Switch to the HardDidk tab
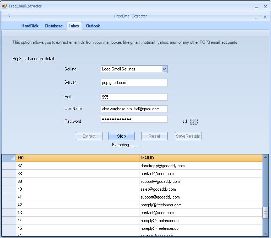Screen dimensions: 271x238 [x=30, y=26]
